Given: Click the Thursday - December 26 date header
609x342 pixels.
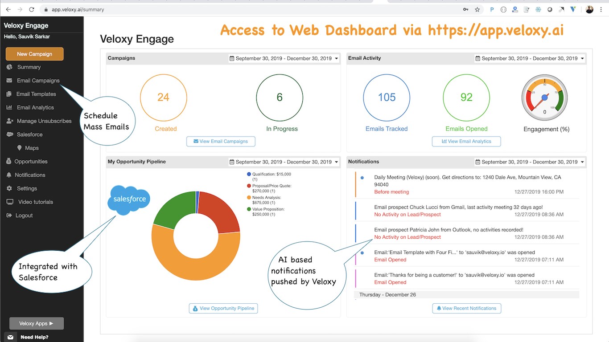Looking at the screenshot, I should pyautogui.click(x=466, y=295).
